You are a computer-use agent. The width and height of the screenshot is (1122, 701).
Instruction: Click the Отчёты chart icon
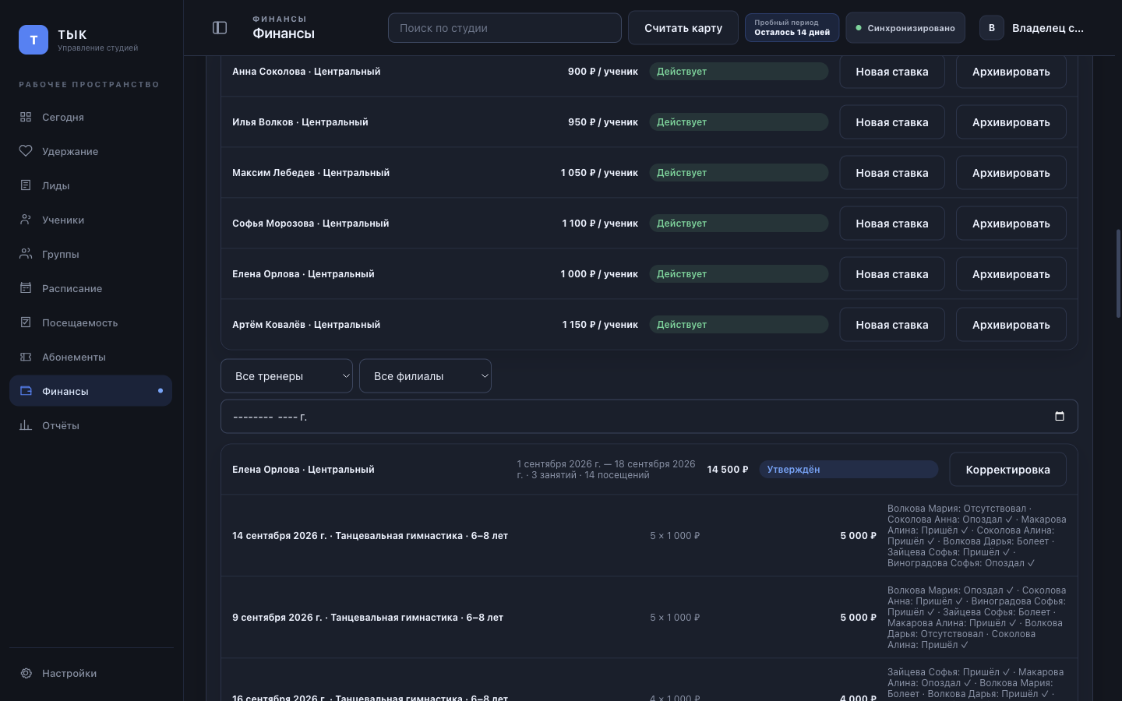[x=26, y=425]
